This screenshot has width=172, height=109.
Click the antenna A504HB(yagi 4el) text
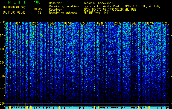97,13
